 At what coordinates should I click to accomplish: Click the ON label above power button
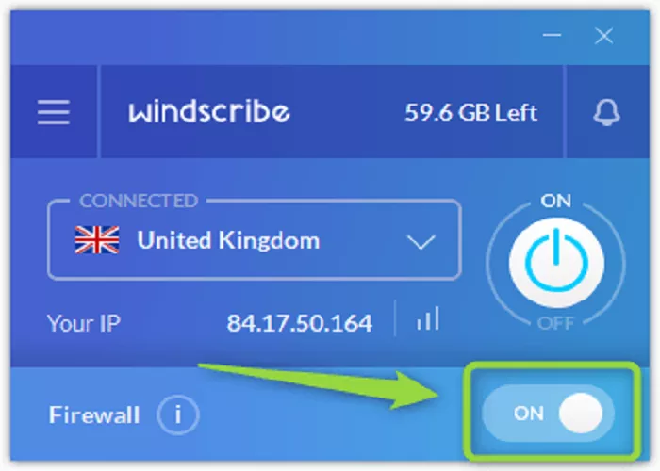pyautogui.click(x=556, y=201)
